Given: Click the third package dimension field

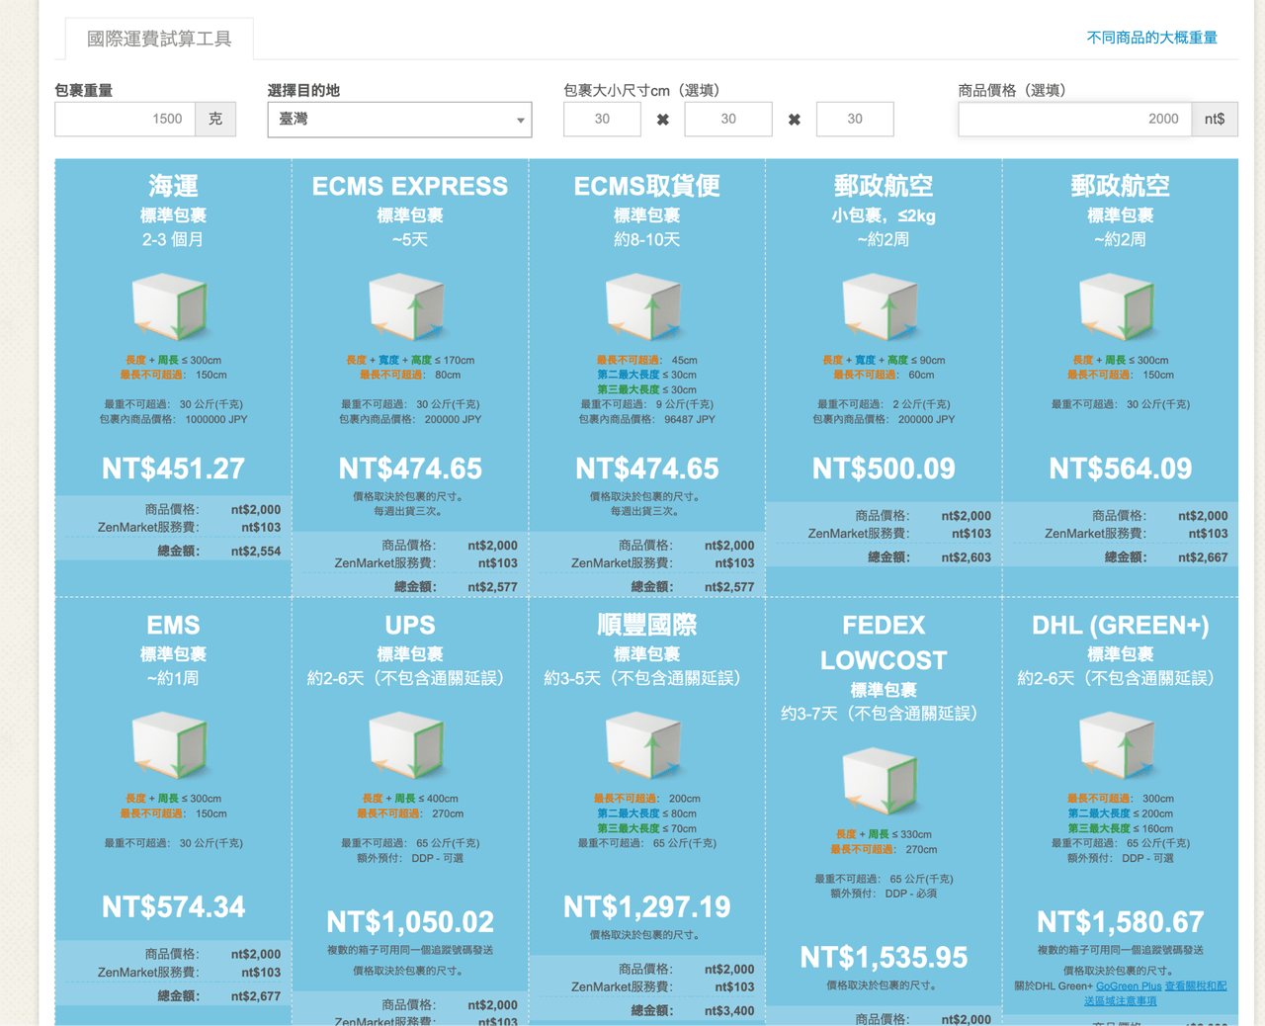Looking at the screenshot, I should (855, 119).
